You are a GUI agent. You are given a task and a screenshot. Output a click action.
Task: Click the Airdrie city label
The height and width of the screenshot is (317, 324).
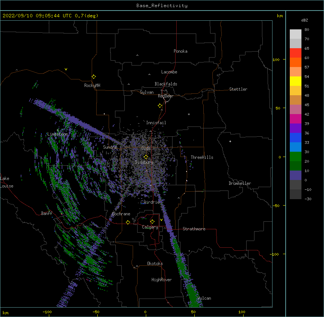tap(152, 202)
